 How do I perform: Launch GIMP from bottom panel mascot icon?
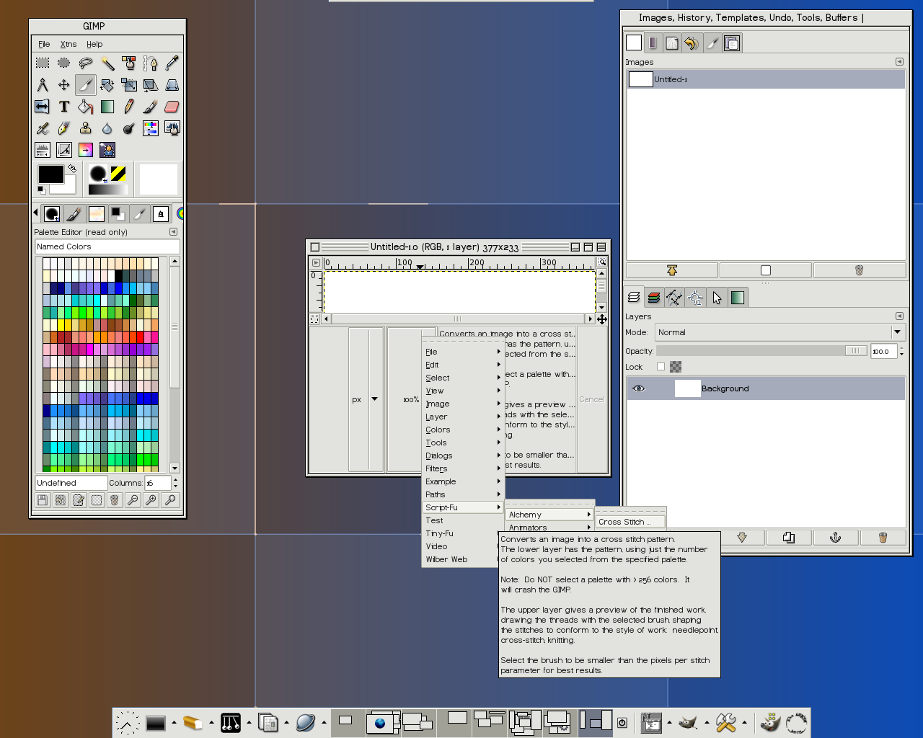coord(688,722)
